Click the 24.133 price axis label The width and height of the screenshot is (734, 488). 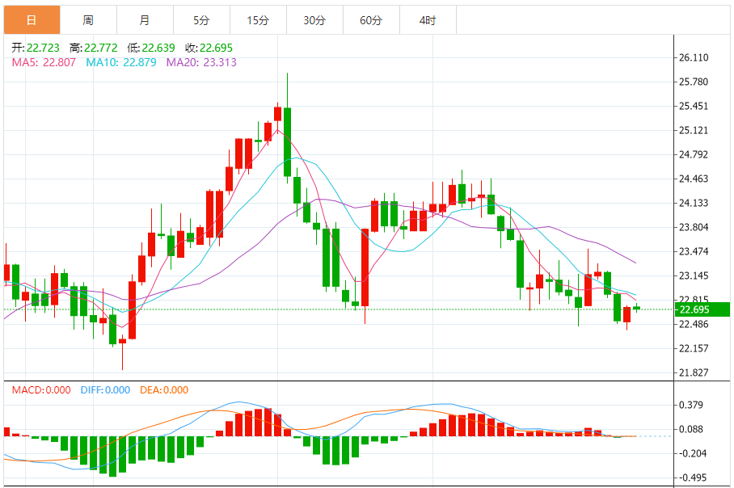694,203
